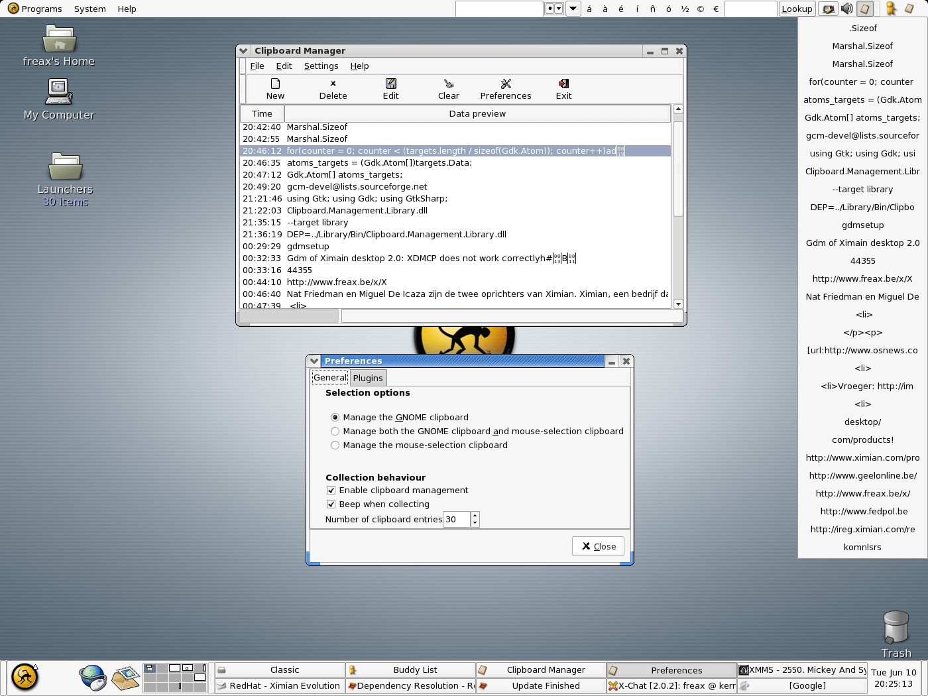Image resolution: width=928 pixels, height=696 pixels.
Task: Close the Preferences dialog with the Close button
Action: [x=597, y=546]
